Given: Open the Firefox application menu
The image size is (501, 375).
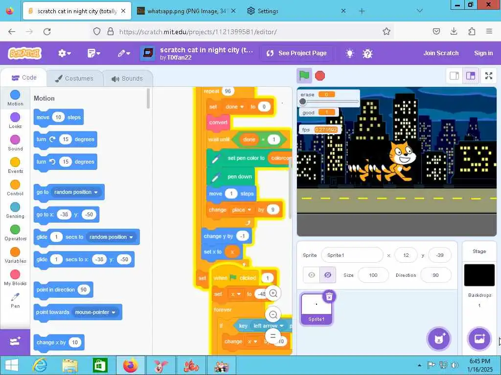Looking at the screenshot, I should pos(489,31).
